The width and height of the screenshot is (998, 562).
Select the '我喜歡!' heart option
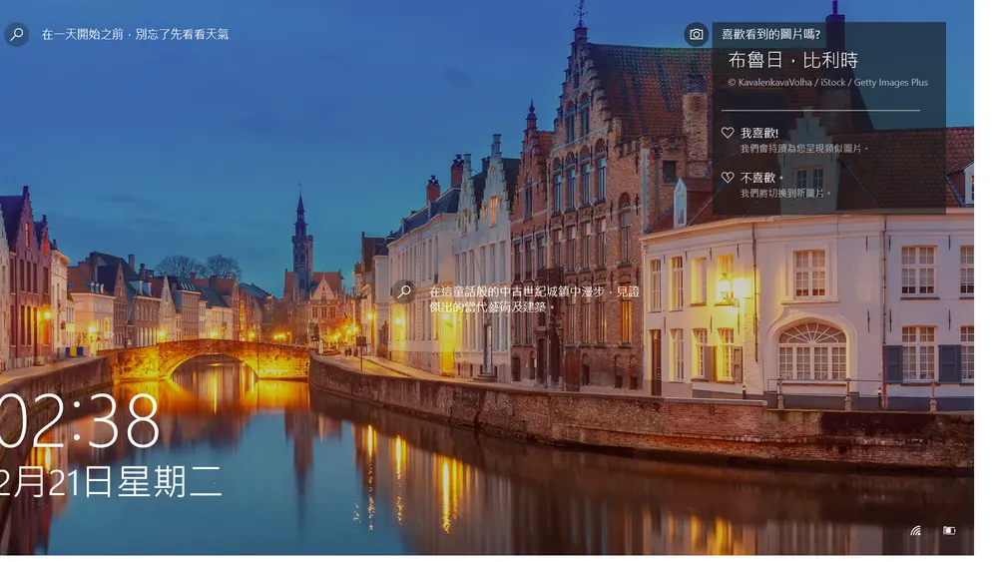point(758,133)
